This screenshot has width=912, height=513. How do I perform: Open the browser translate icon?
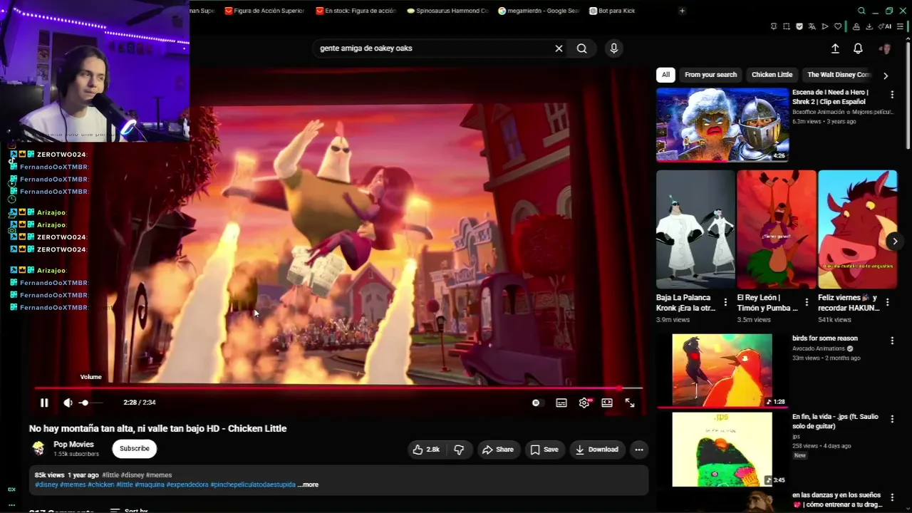[812, 26]
